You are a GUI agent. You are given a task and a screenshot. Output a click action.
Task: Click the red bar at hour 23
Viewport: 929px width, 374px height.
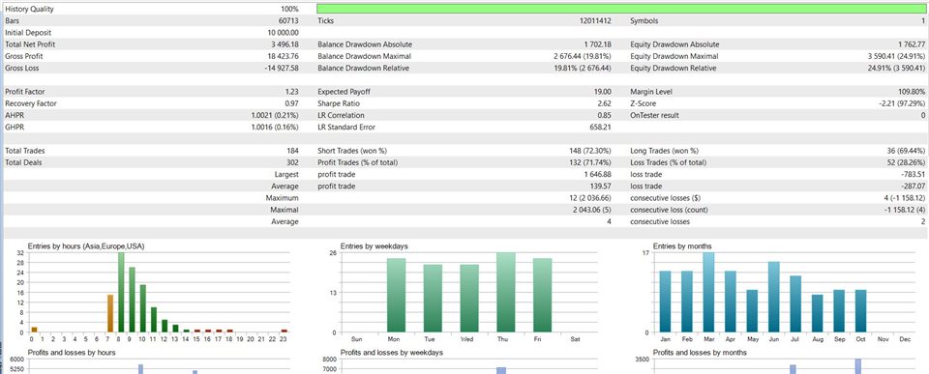[x=285, y=331]
